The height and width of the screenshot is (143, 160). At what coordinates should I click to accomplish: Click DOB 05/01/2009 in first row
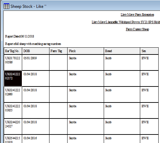click(x=30, y=58)
